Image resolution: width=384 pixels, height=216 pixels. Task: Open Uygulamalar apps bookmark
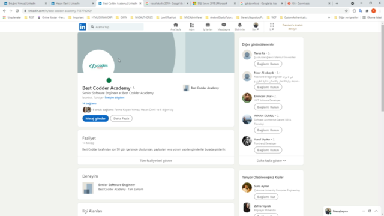tap(12, 17)
